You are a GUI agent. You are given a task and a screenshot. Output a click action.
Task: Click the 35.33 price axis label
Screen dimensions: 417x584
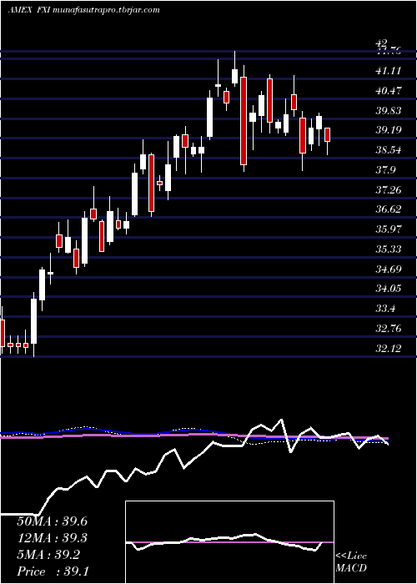[389, 249]
